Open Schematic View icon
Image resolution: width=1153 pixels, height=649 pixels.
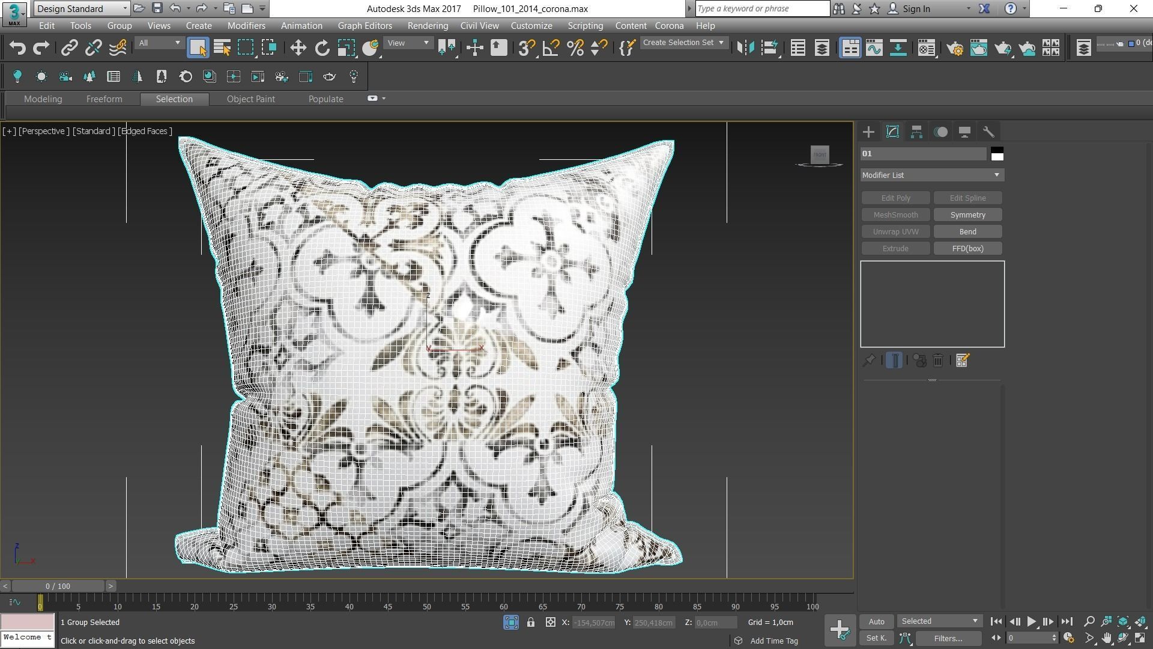898,48
